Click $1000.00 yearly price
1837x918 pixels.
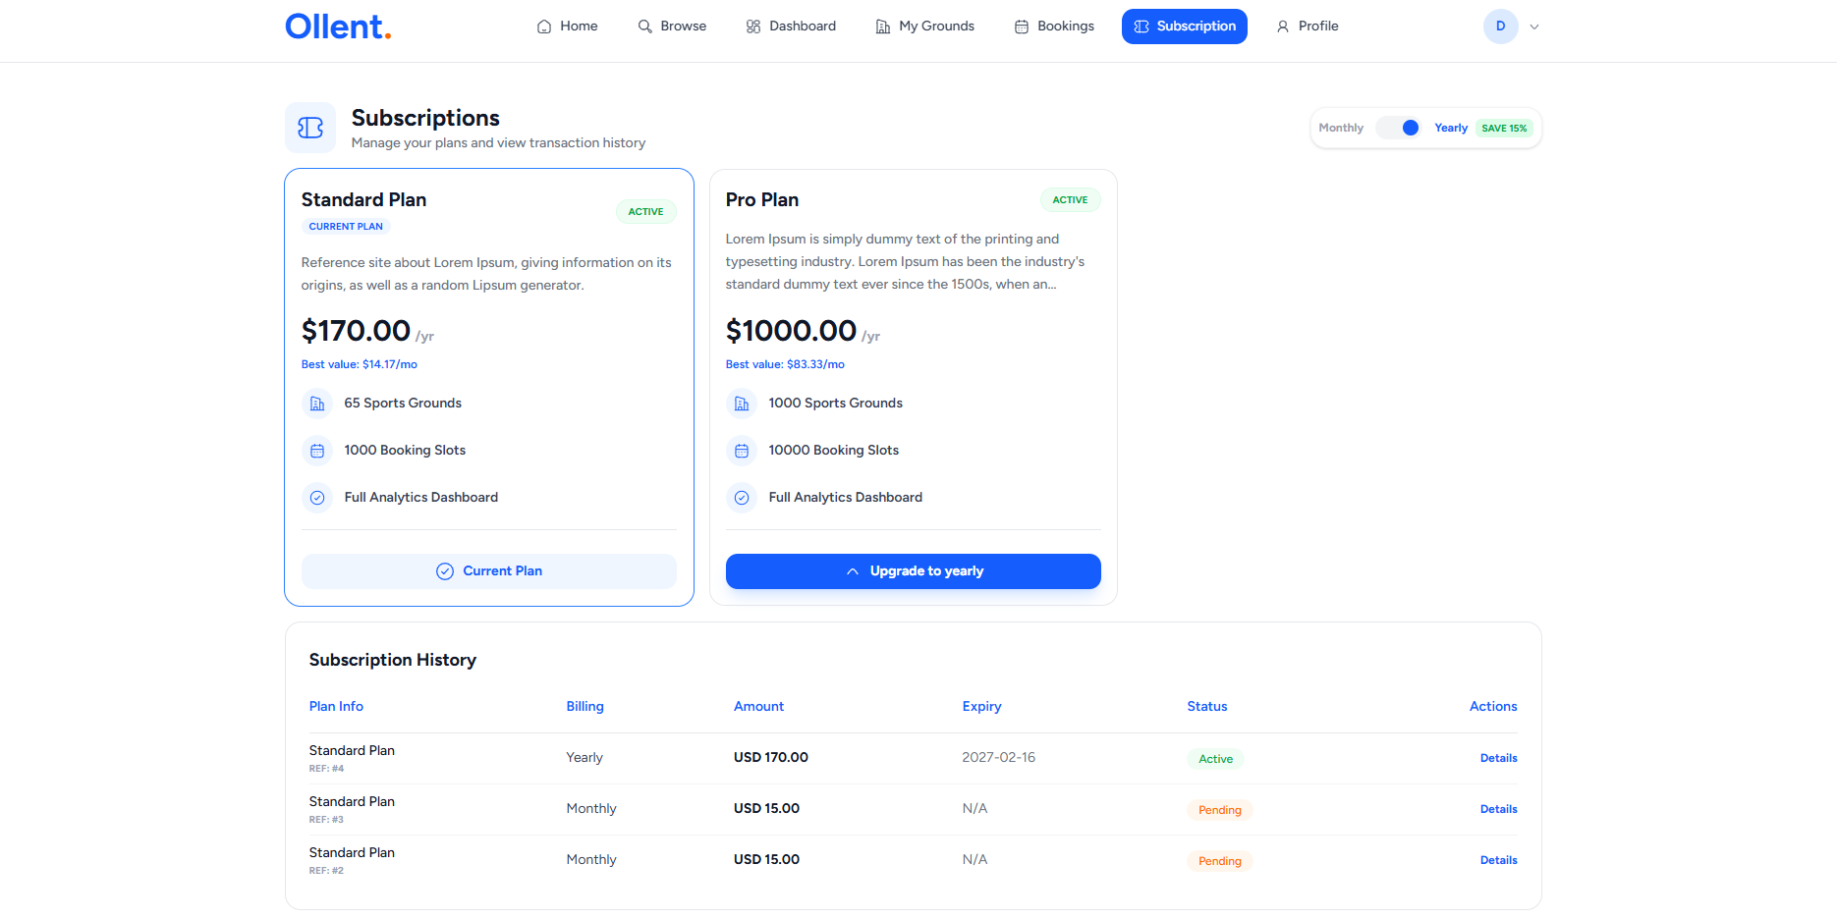tap(791, 331)
